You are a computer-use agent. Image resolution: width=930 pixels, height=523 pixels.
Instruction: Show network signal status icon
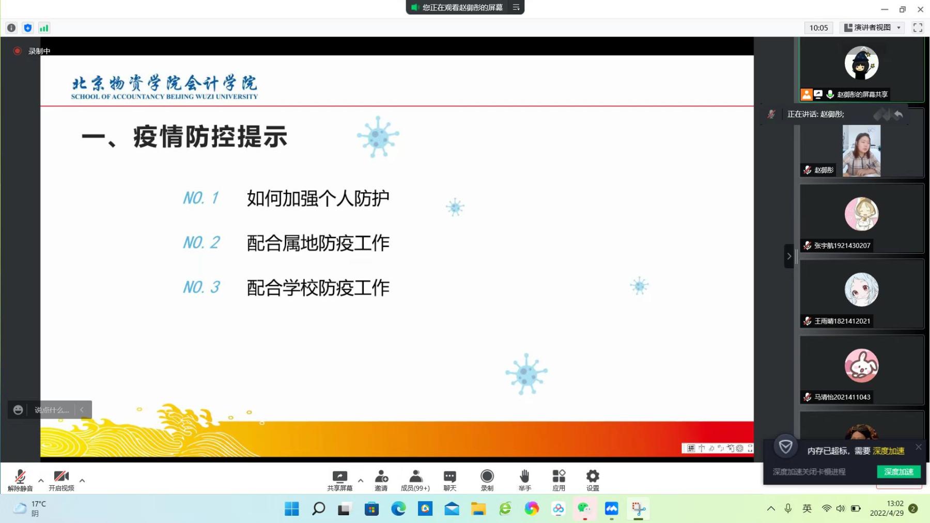click(x=44, y=28)
